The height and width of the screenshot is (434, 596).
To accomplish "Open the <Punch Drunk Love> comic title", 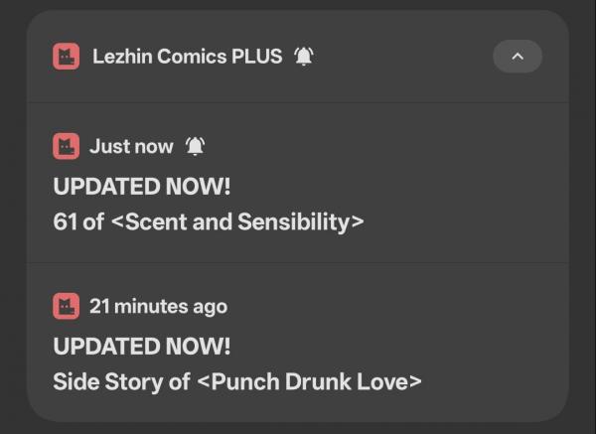I will (x=308, y=381).
